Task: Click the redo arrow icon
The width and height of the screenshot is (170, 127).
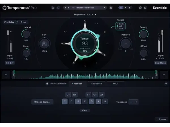Action: coord(58,8)
